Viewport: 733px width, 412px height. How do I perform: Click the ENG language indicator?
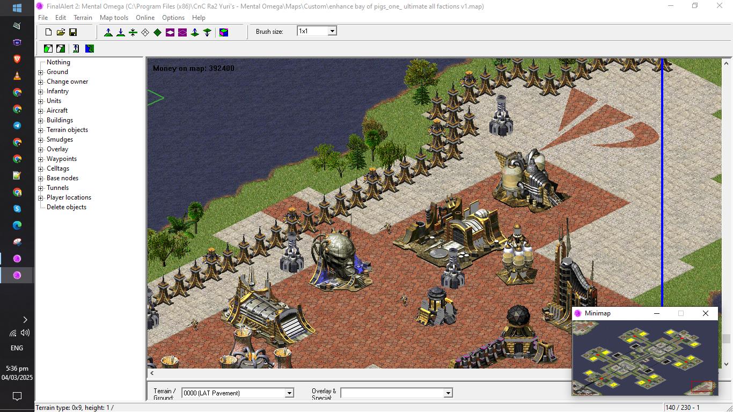(17, 348)
